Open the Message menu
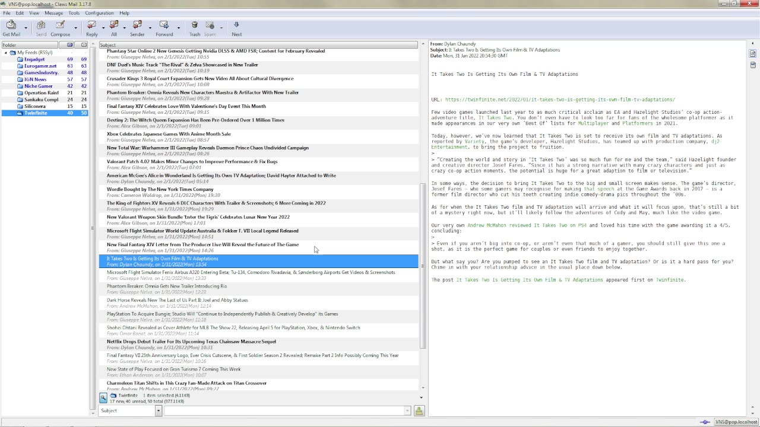Viewport: 760px width, 427px height. point(53,13)
